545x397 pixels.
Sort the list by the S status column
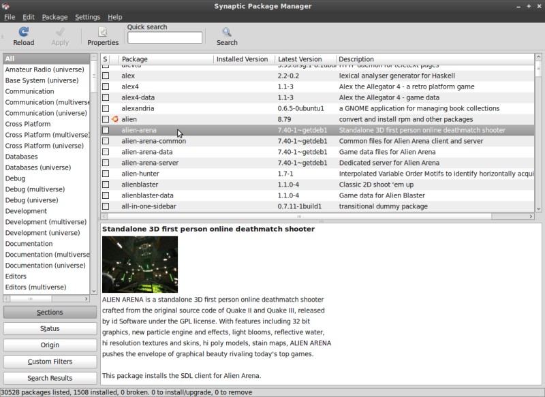pos(106,59)
